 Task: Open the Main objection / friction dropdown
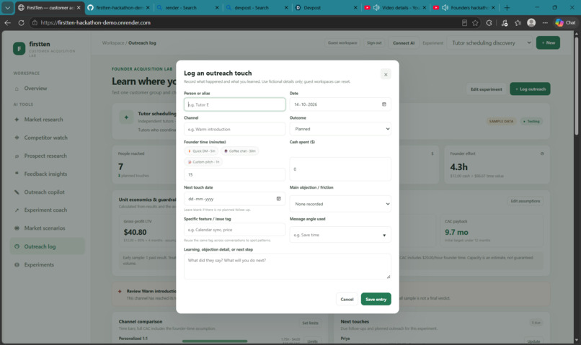pyautogui.click(x=340, y=204)
